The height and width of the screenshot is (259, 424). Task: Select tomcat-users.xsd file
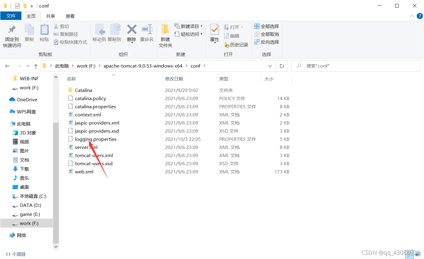94,163
